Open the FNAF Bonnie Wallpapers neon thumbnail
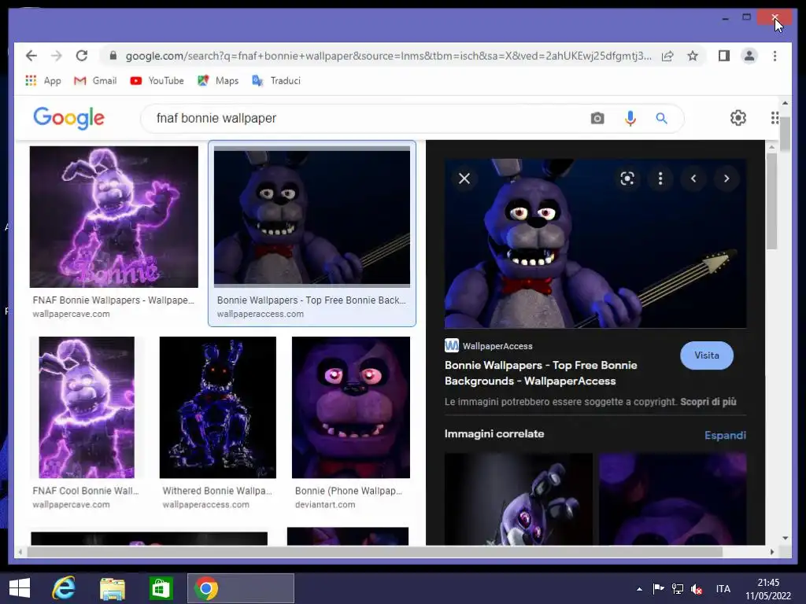 tap(113, 217)
